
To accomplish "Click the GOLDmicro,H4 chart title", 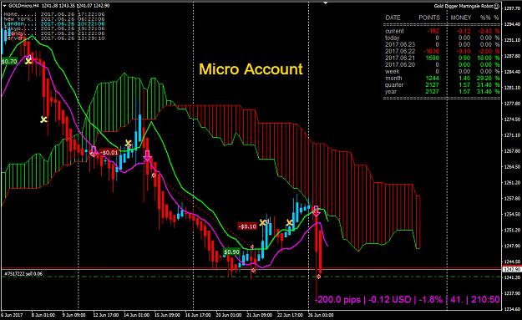I will click(x=23, y=6).
